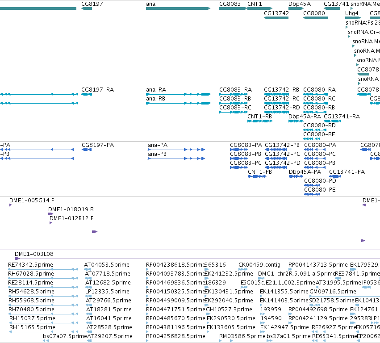The width and height of the screenshot is (380, 343).
Task: Select the CG8197 gene label
Action: [92, 4]
